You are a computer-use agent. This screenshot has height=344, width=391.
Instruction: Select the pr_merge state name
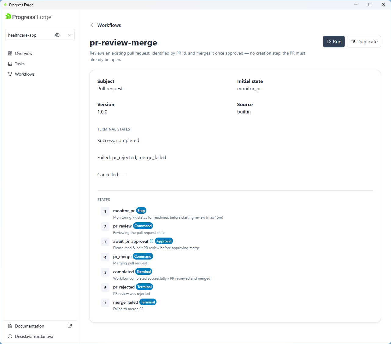[122, 256]
